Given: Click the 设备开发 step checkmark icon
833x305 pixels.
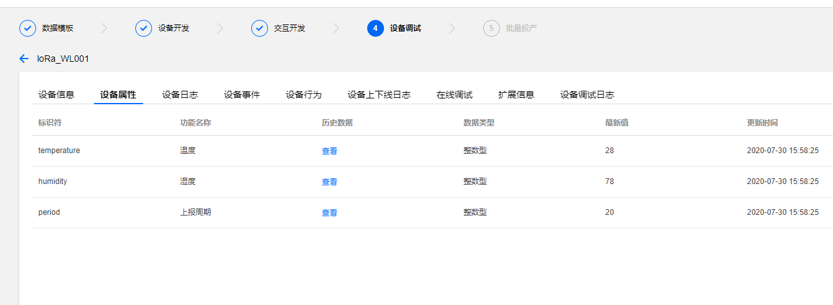Looking at the screenshot, I should point(144,28).
